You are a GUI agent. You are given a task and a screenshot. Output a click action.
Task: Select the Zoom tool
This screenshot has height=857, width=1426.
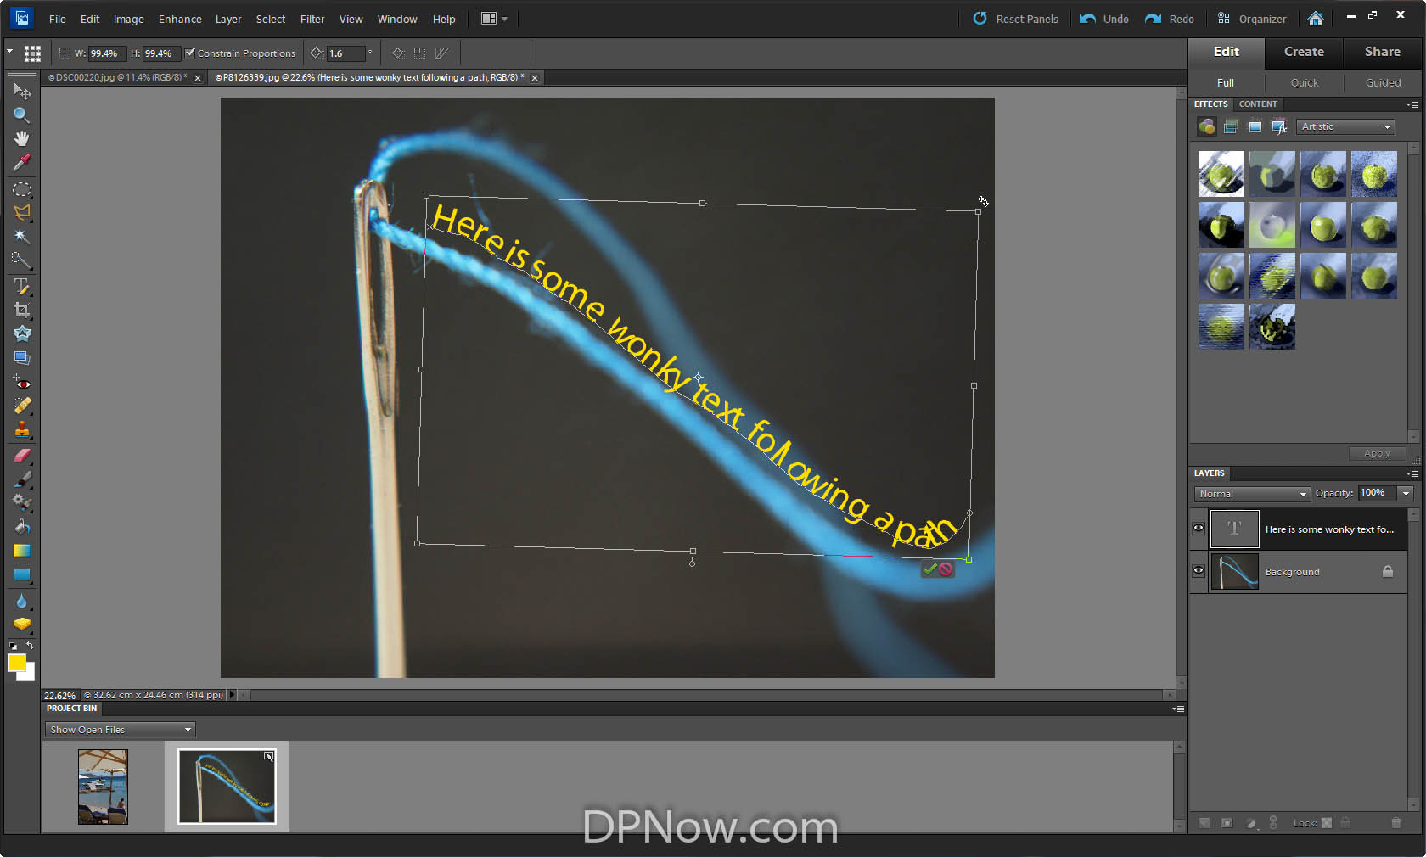22,115
